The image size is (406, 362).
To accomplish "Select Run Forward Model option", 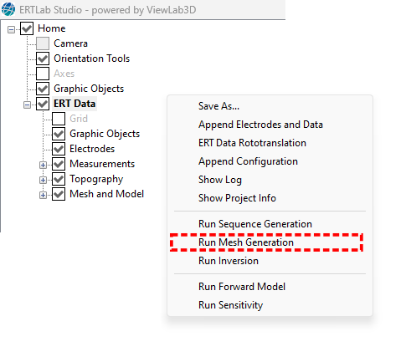I will (242, 287).
